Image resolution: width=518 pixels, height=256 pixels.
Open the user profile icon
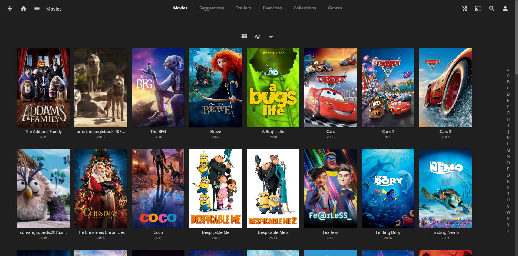[x=505, y=9]
